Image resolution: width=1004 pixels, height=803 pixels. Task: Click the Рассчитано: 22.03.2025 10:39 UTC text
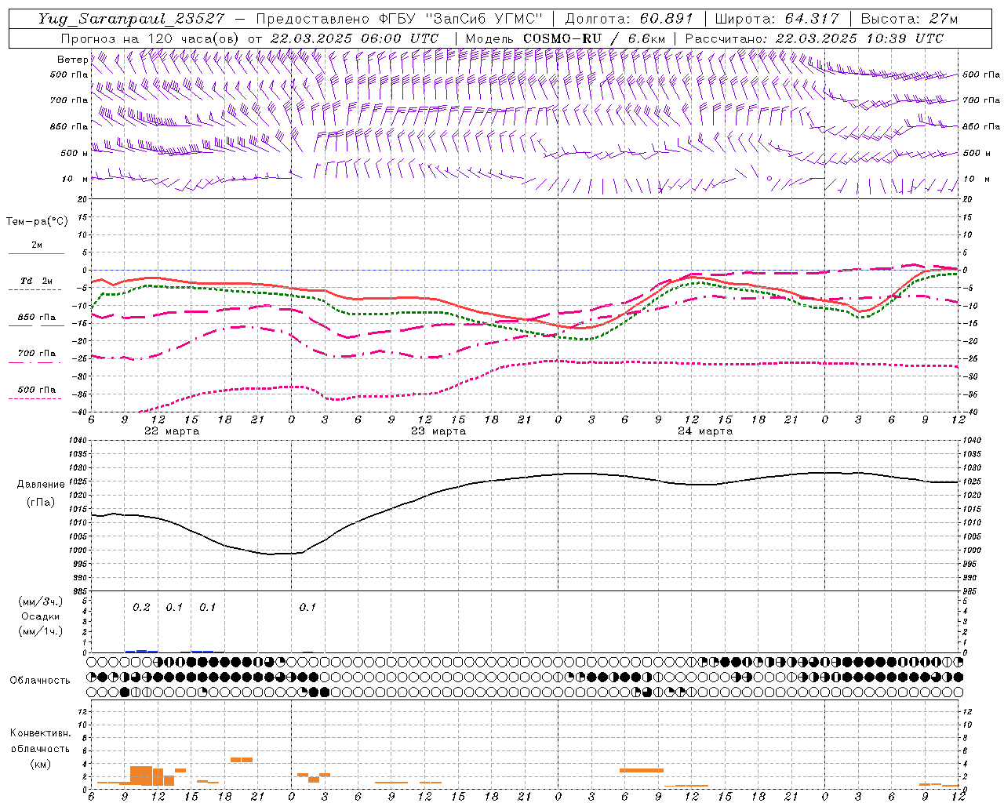[x=814, y=38]
